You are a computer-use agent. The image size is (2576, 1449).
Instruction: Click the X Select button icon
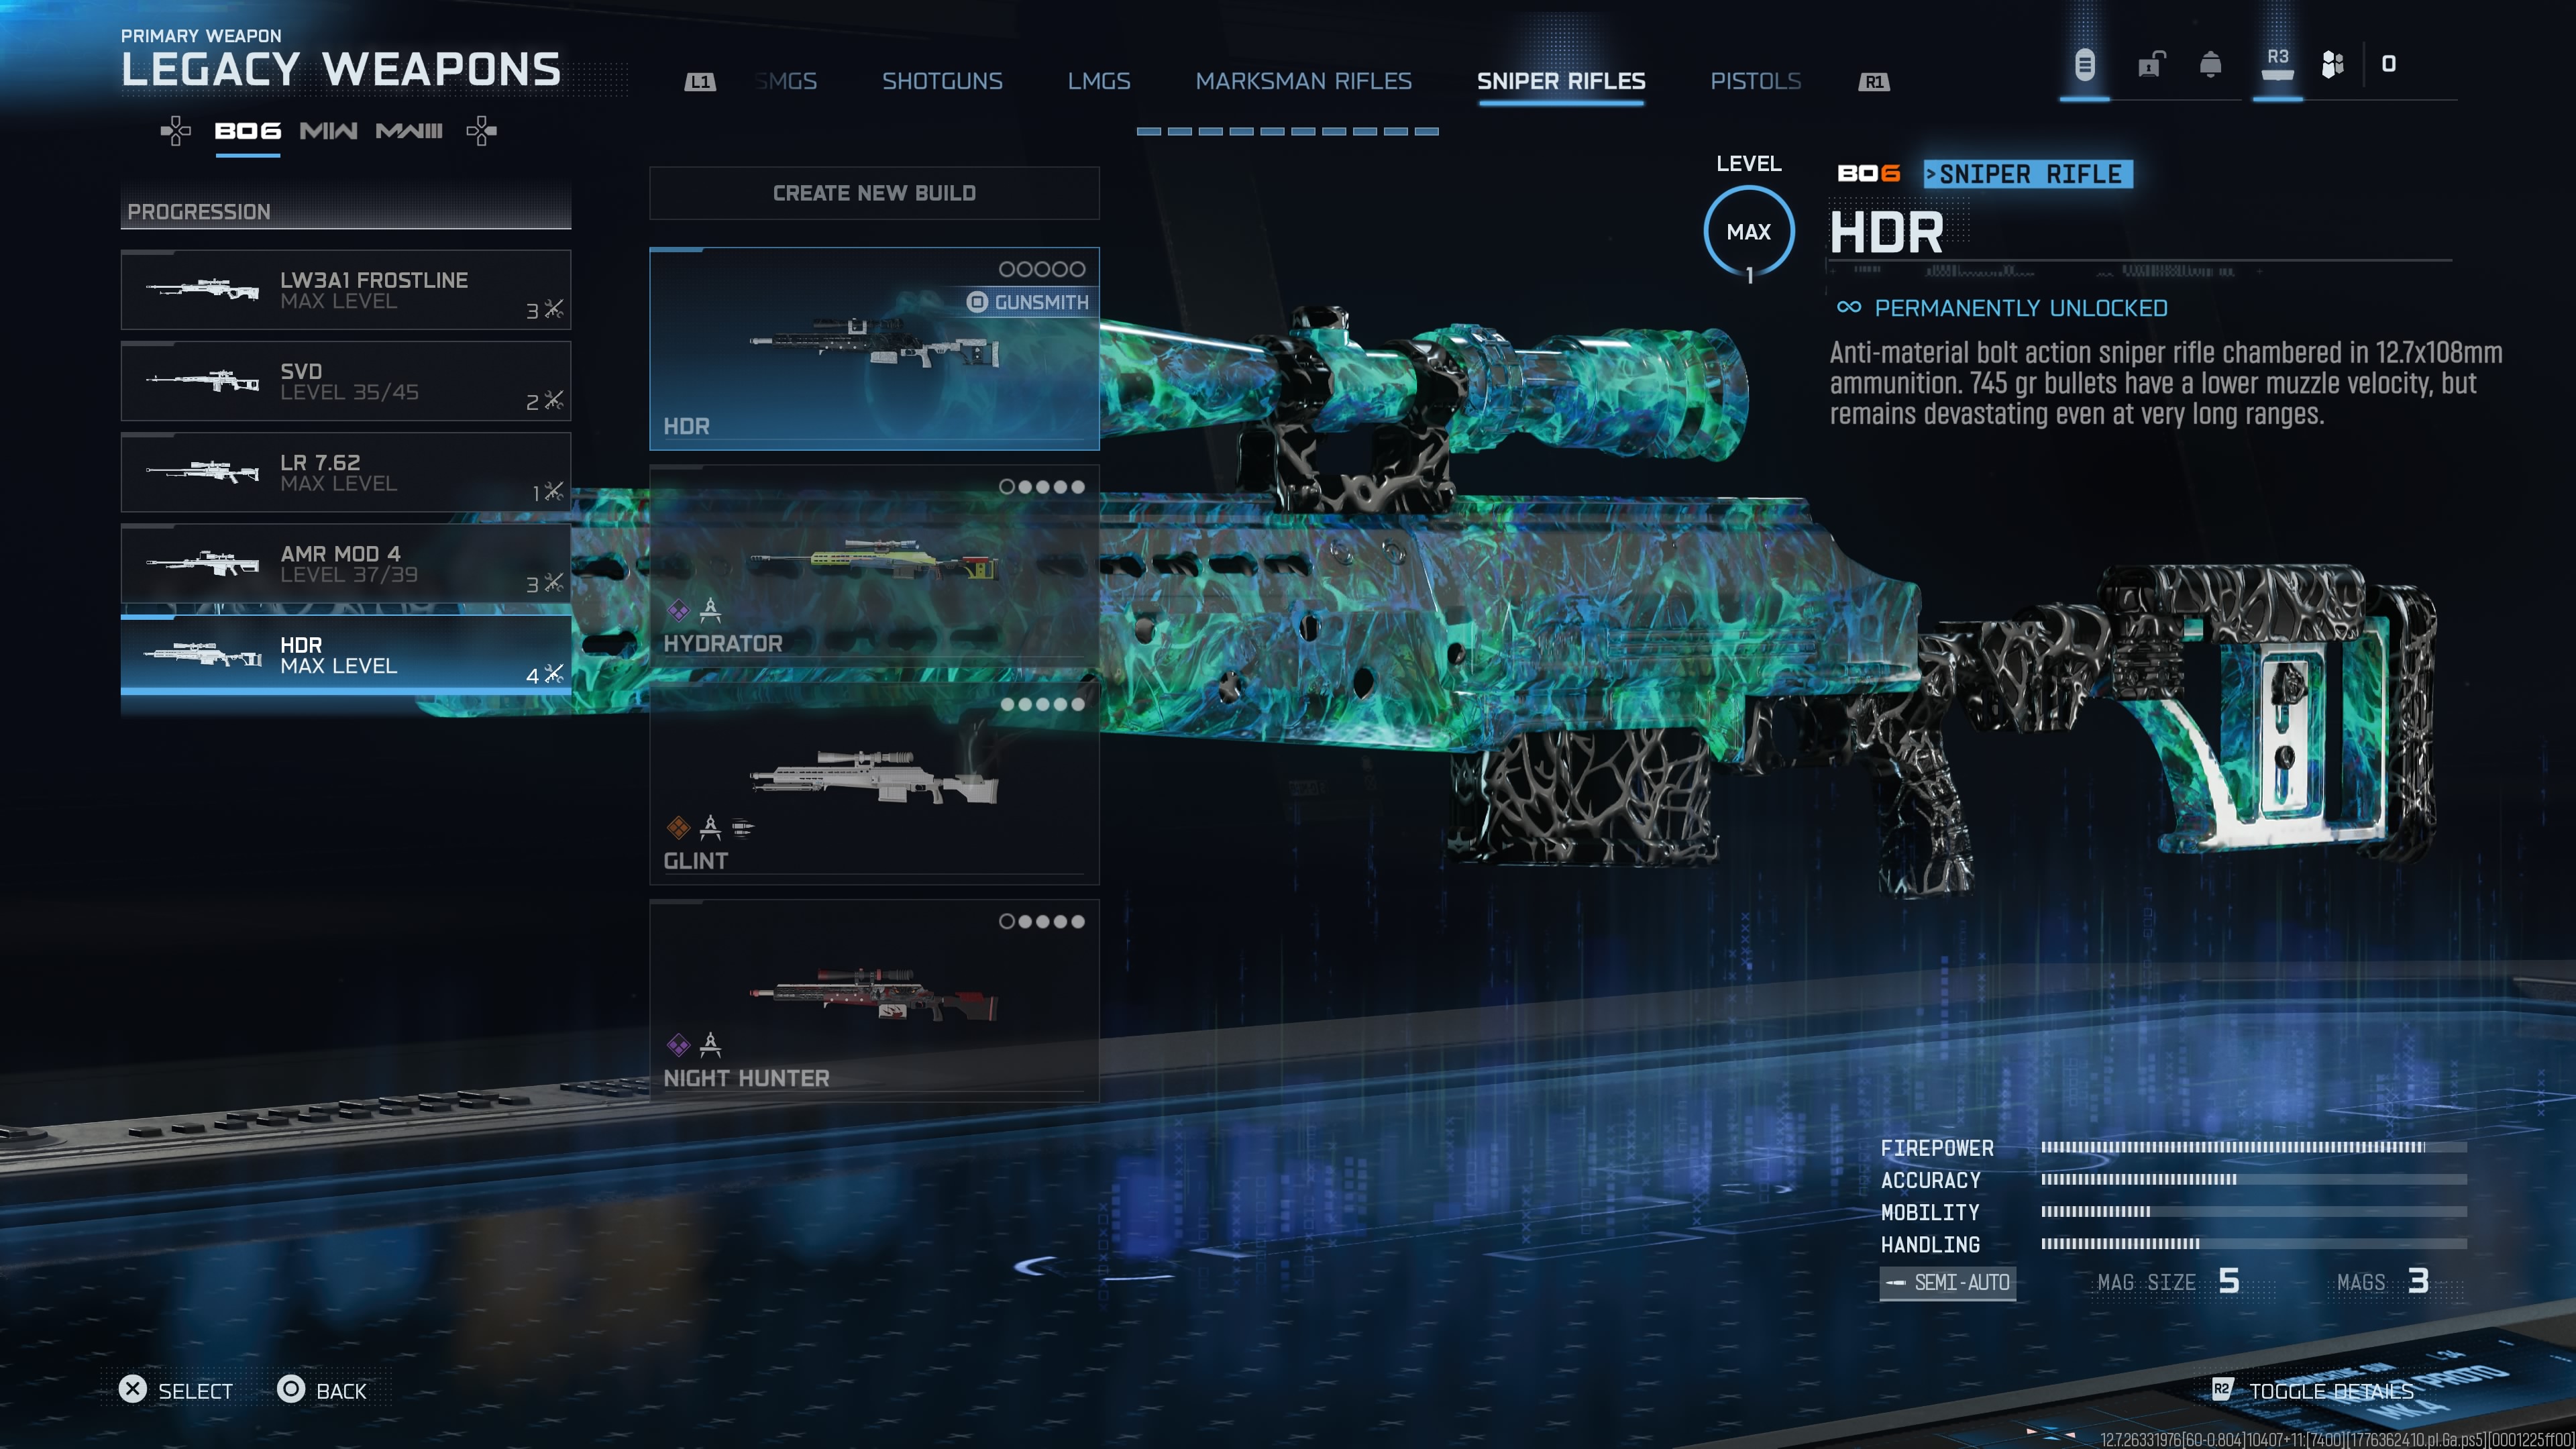[133, 1390]
